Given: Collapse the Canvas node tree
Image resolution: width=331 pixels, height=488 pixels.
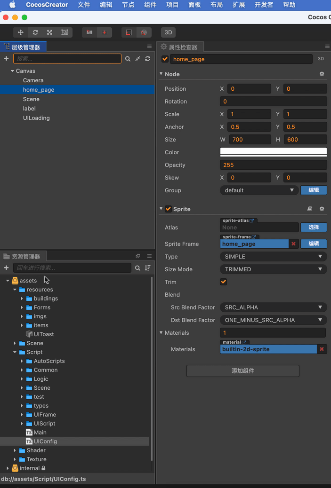Looking at the screenshot, I should 12,71.
